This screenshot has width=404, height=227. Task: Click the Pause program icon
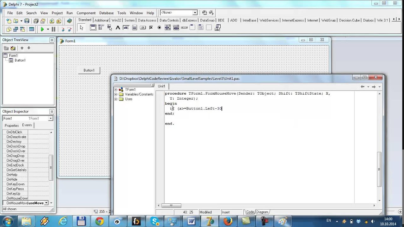(53, 29)
